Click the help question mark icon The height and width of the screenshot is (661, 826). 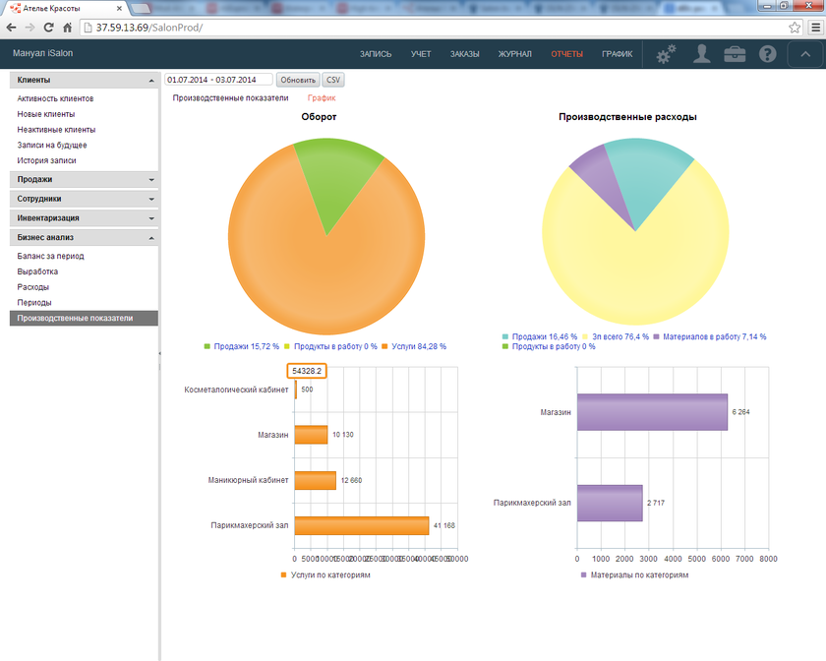point(768,54)
